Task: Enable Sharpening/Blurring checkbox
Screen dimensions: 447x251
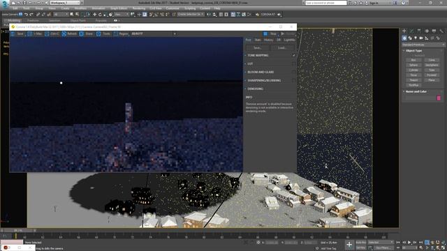Action: 293,81
